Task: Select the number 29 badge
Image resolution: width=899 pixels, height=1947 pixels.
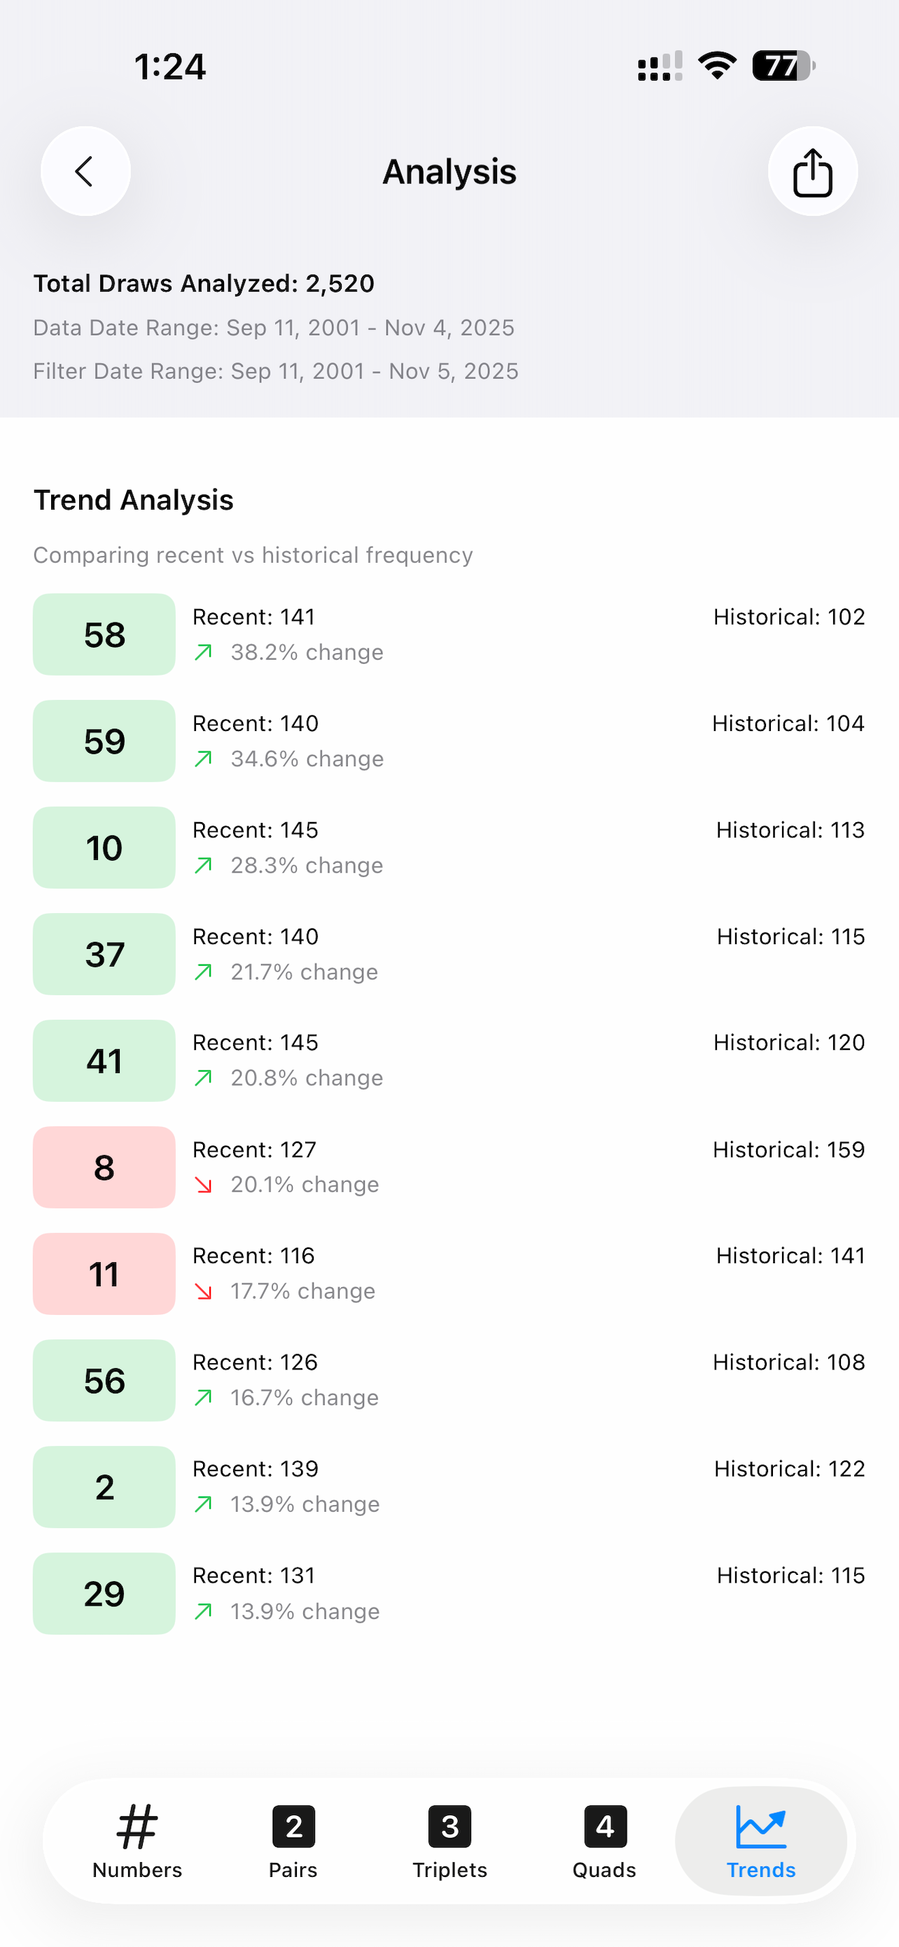Action: [x=104, y=1593]
